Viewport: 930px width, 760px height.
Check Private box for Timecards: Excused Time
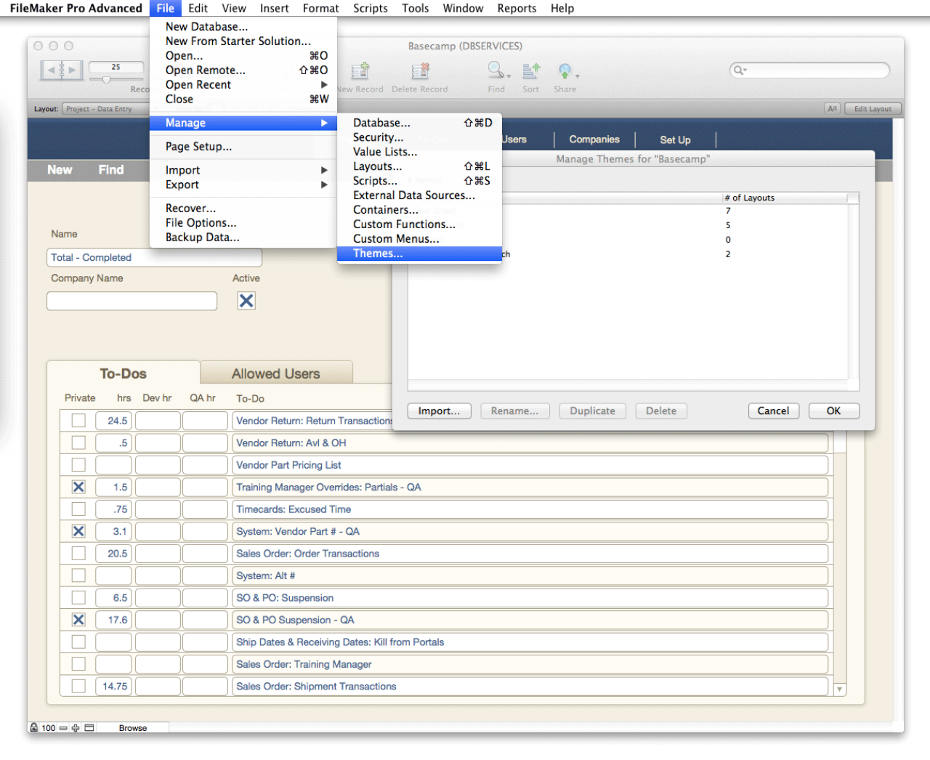tap(78, 509)
